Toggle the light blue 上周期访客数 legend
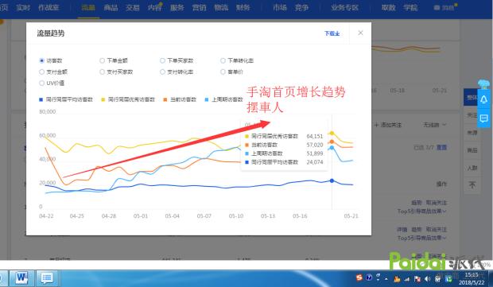Image resolution: width=493 pixels, height=287 pixels. click(224, 99)
